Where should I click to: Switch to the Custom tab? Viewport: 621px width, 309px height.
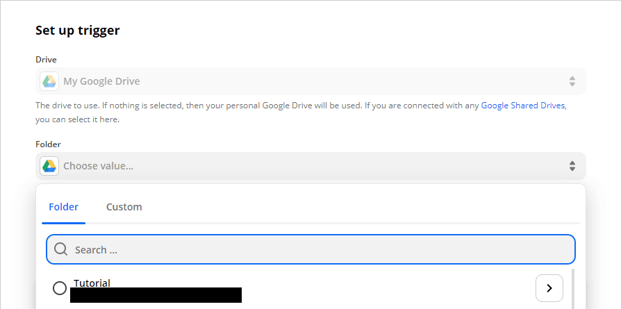(x=124, y=207)
